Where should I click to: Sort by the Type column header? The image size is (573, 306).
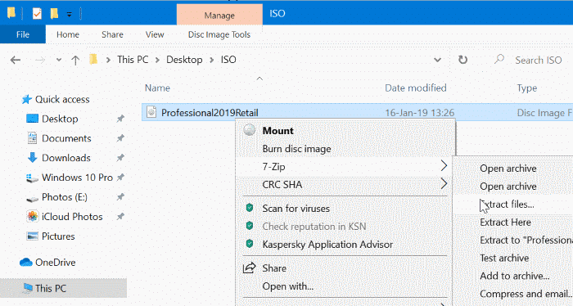tap(526, 88)
